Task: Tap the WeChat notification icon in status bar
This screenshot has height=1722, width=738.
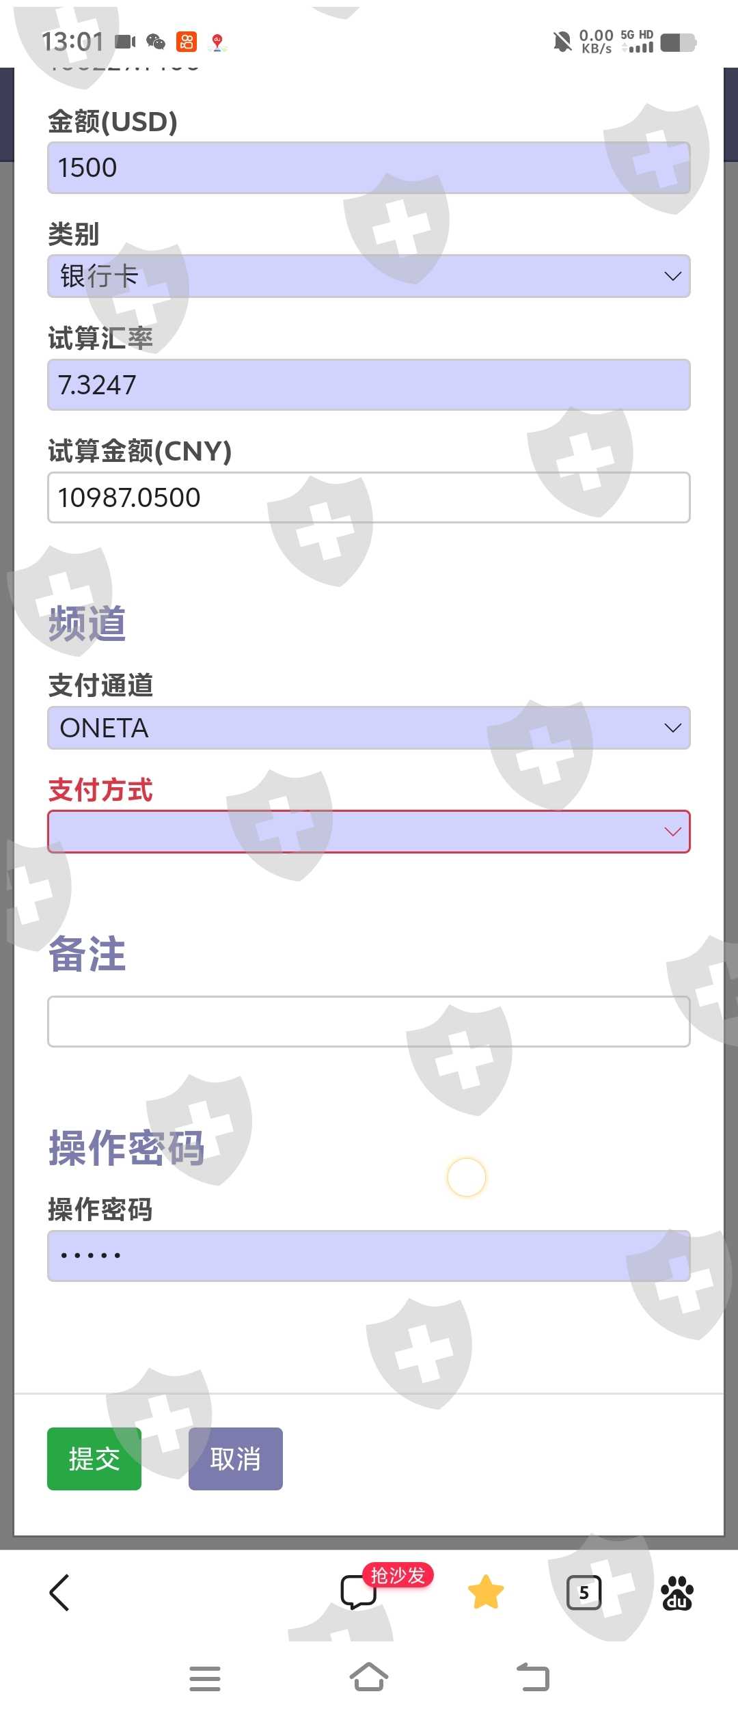Action: click(156, 42)
